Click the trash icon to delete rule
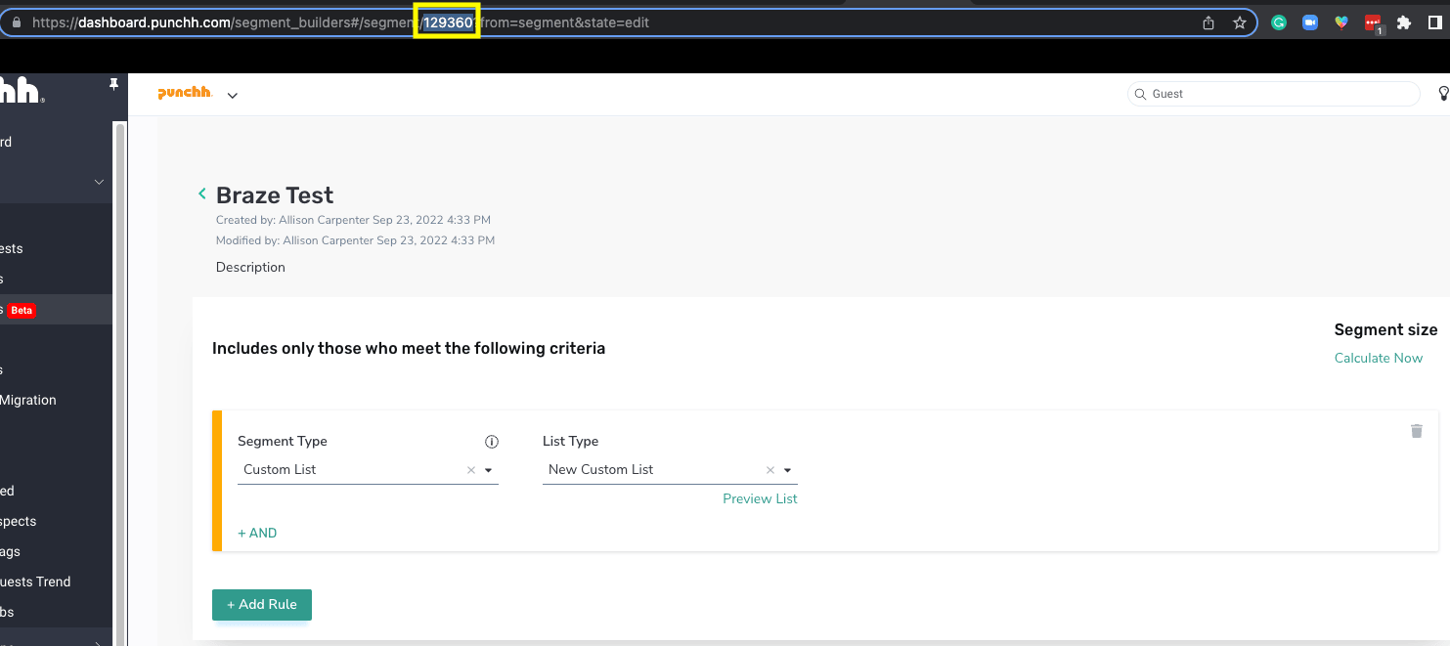The height and width of the screenshot is (646, 1450). click(1416, 431)
